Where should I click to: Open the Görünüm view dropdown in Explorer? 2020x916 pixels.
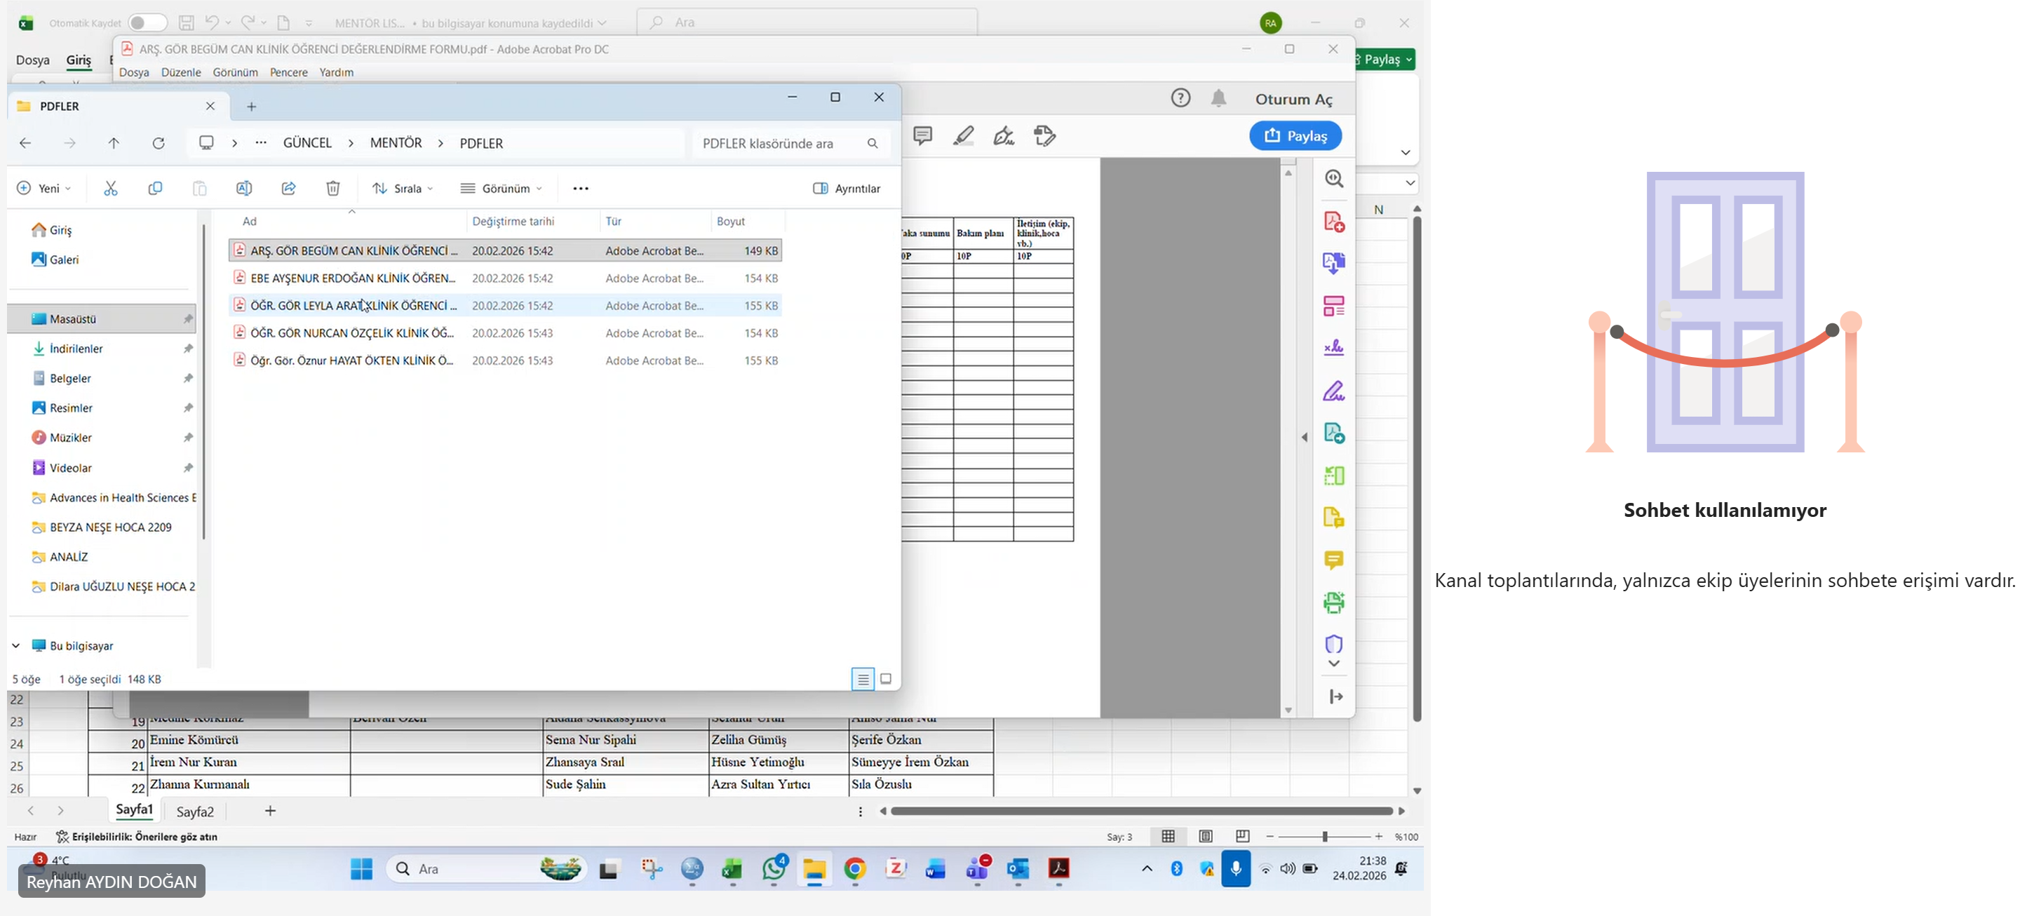pyautogui.click(x=502, y=188)
